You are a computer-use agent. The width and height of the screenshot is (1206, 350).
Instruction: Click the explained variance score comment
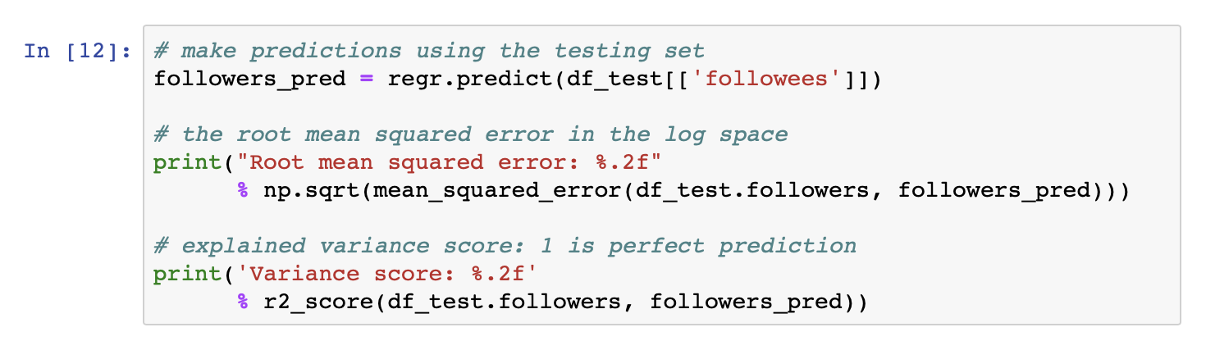click(505, 246)
